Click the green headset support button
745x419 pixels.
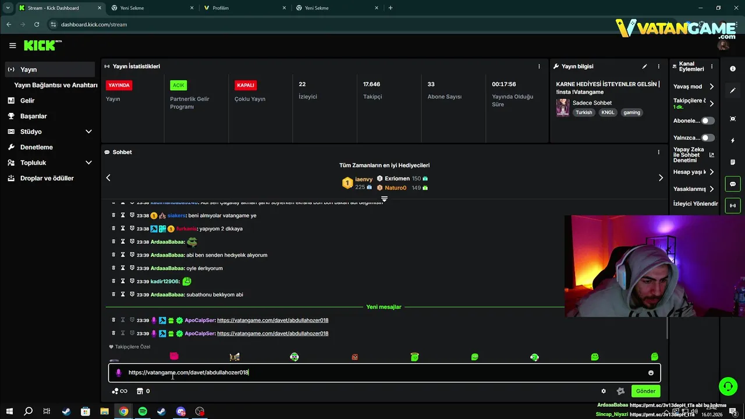pyautogui.click(x=728, y=386)
